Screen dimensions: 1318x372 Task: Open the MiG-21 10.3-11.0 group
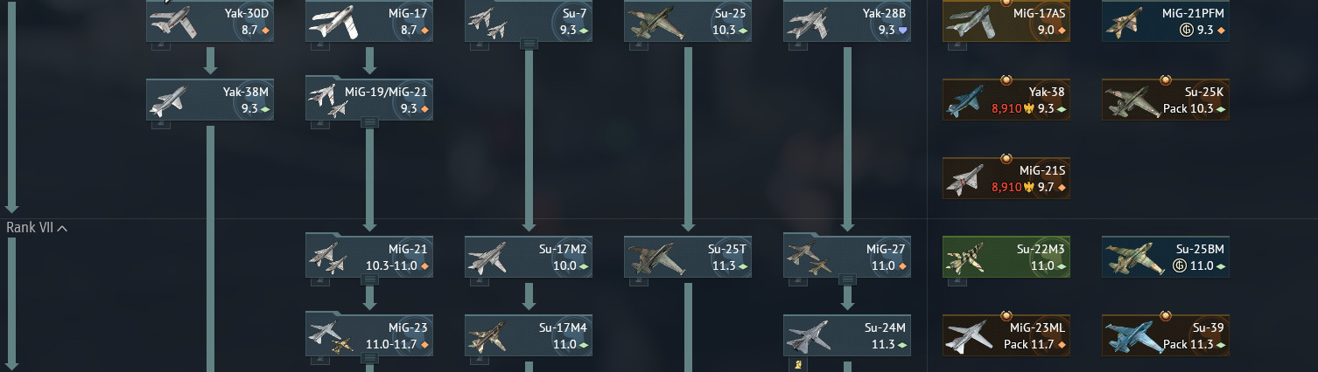(369, 257)
